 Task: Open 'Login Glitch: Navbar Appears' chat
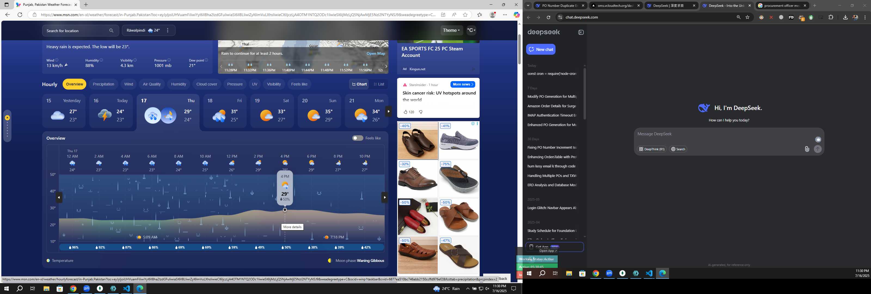(x=552, y=208)
